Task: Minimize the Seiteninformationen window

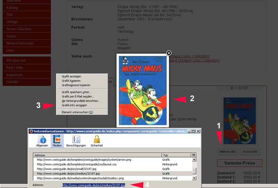Action: [x=189, y=131]
